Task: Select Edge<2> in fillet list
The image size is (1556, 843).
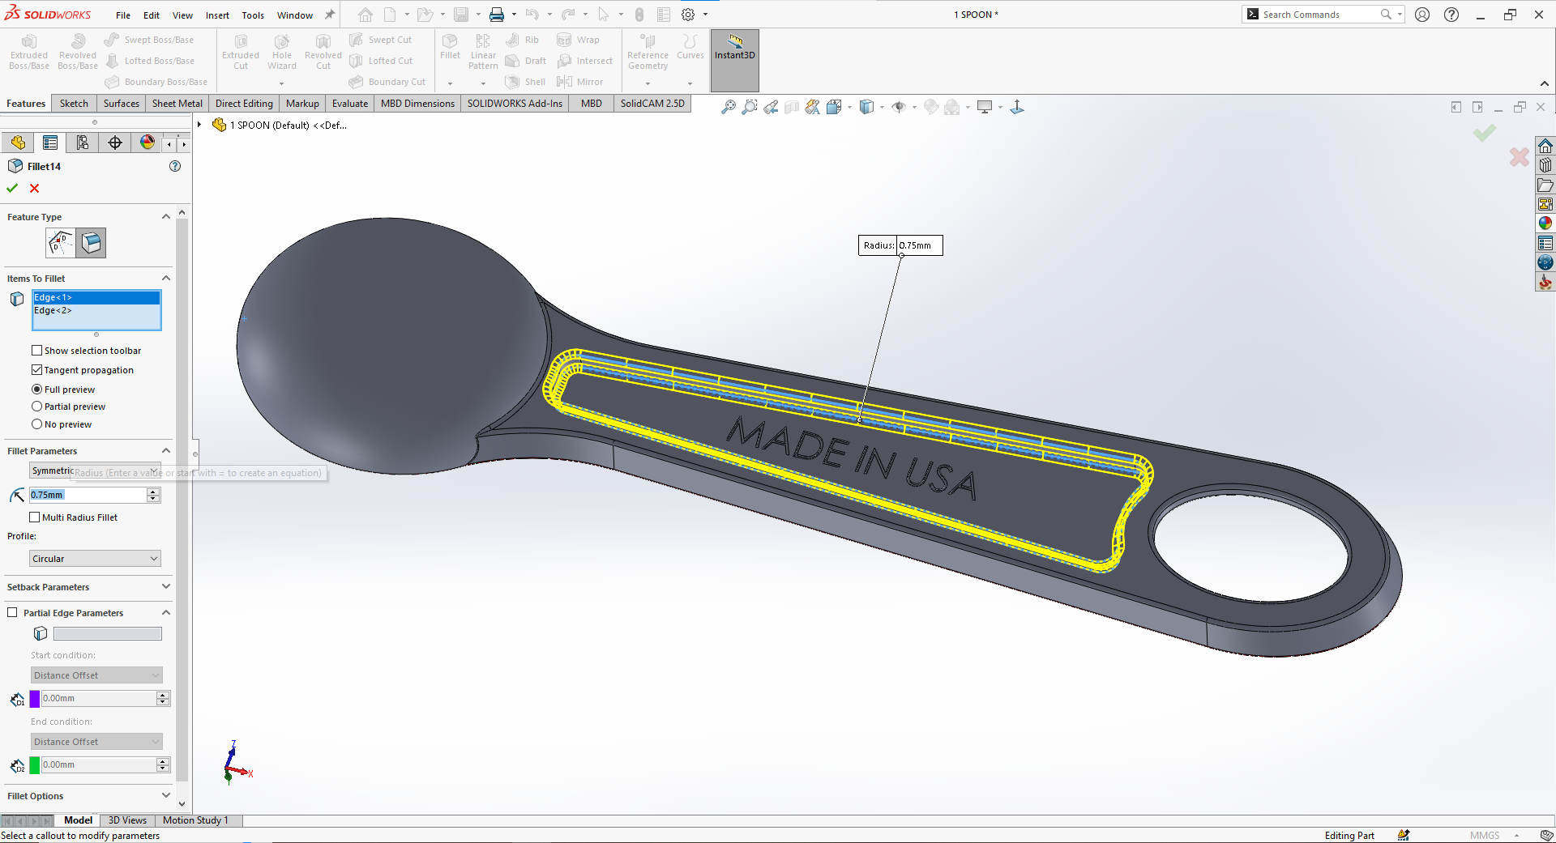Action: pyautogui.click(x=96, y=310)
